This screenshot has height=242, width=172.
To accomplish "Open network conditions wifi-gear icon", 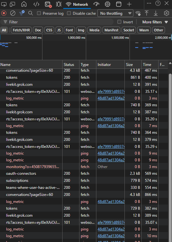I will (138, 13).
